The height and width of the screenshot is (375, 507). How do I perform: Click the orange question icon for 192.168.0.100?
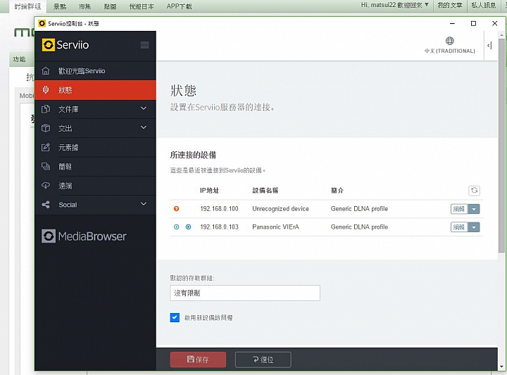tap(176, 209)
